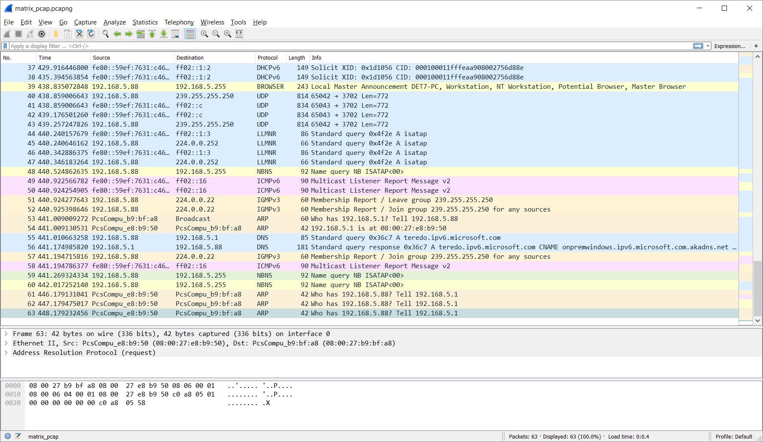Screen dimensions: 763x442
Task: Click the display filter bookmark button
Action: 5,46
